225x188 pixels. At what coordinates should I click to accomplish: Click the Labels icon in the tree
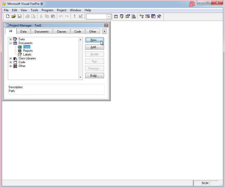pyautogui.click(x=20, y=55)
